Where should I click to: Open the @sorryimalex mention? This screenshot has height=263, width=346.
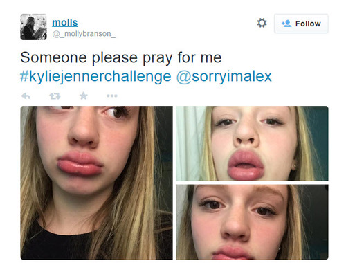[224, 76]
